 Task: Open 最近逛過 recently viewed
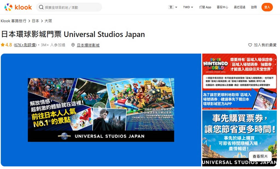pos(240,7)
